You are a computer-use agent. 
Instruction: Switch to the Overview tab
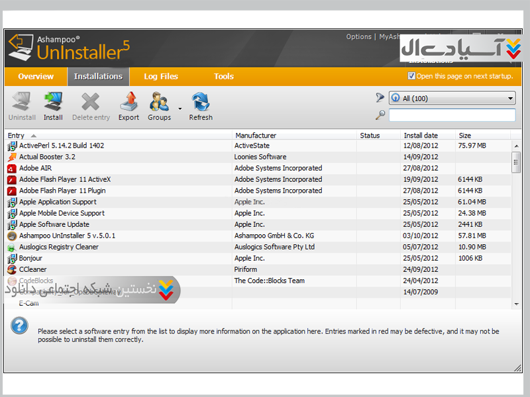[x=36, y=77]
